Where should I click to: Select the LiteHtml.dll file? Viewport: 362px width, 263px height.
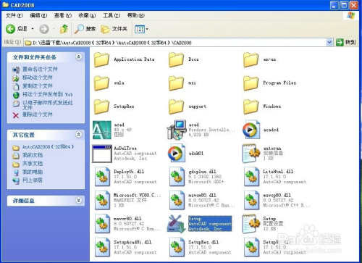coord(275,177)
